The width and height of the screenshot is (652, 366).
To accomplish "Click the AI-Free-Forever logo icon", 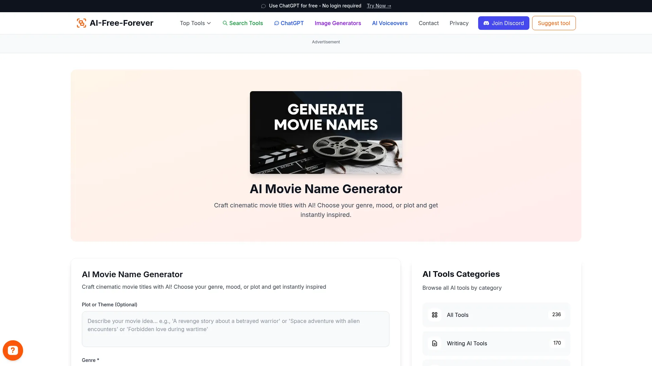I will (81, 23).
